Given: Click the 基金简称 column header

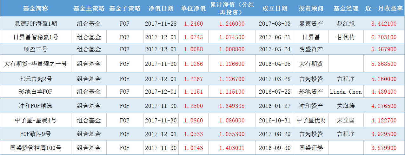Looking at the screenshot, I should click(x=36, y=9).
